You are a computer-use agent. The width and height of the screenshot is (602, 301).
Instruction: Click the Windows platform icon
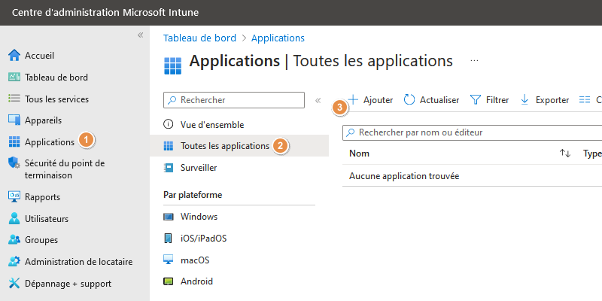(168, 217)
